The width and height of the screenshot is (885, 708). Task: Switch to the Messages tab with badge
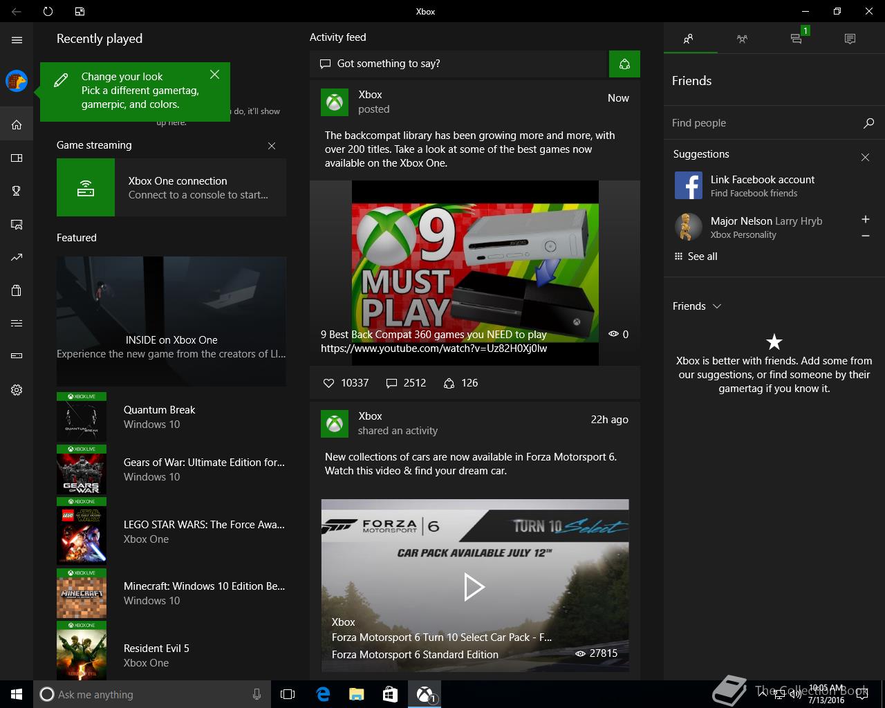[796, 39]
